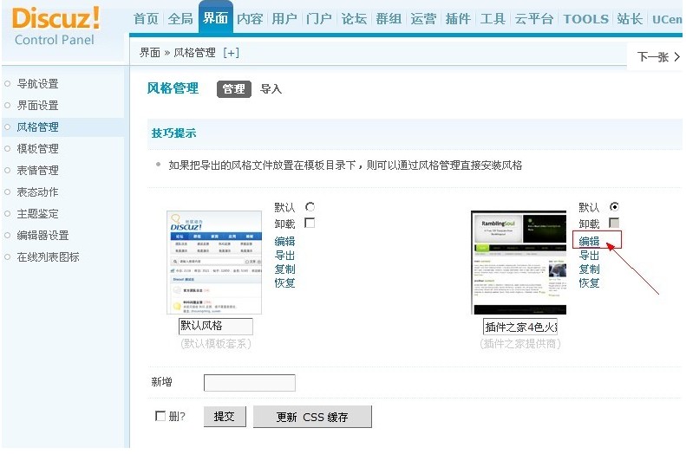Check 卸载 box for 默认风格
The height and width of the screenshot is (454, 686).
click(310, 223)
